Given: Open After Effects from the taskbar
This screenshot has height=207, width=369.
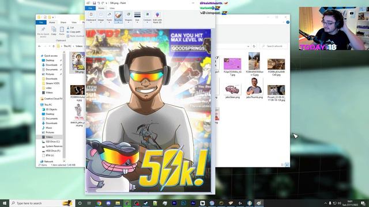Looking at the screenshot, I should (193, 203).
